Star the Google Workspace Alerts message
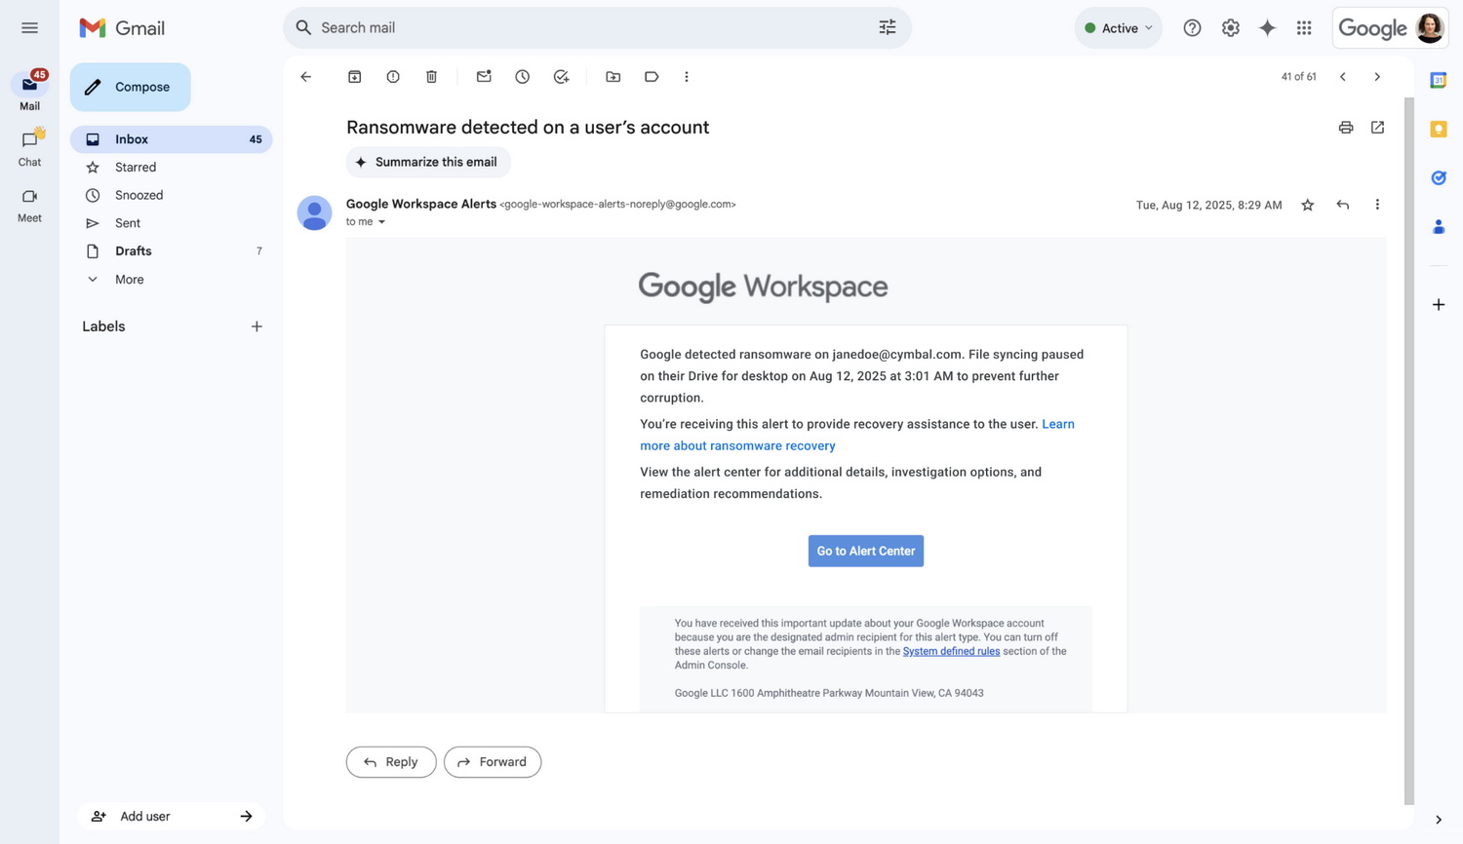The width and height of the screenshot is (1463, 844). point(1307,205)
